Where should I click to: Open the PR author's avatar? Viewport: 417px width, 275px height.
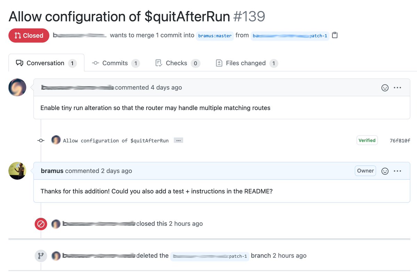[x=17, y=87]
